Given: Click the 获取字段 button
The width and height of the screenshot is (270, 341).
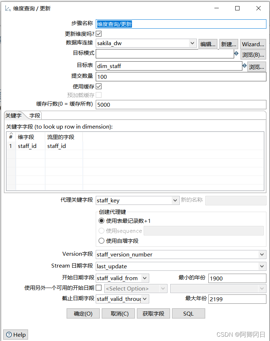Looking at the screenshot, I should click(153, 313).
